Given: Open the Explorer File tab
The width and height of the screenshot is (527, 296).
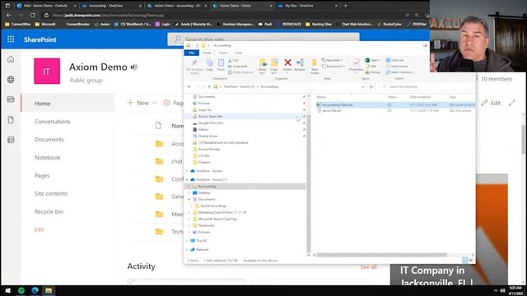Looking at the screenshot, I should (x=192, y=53).
